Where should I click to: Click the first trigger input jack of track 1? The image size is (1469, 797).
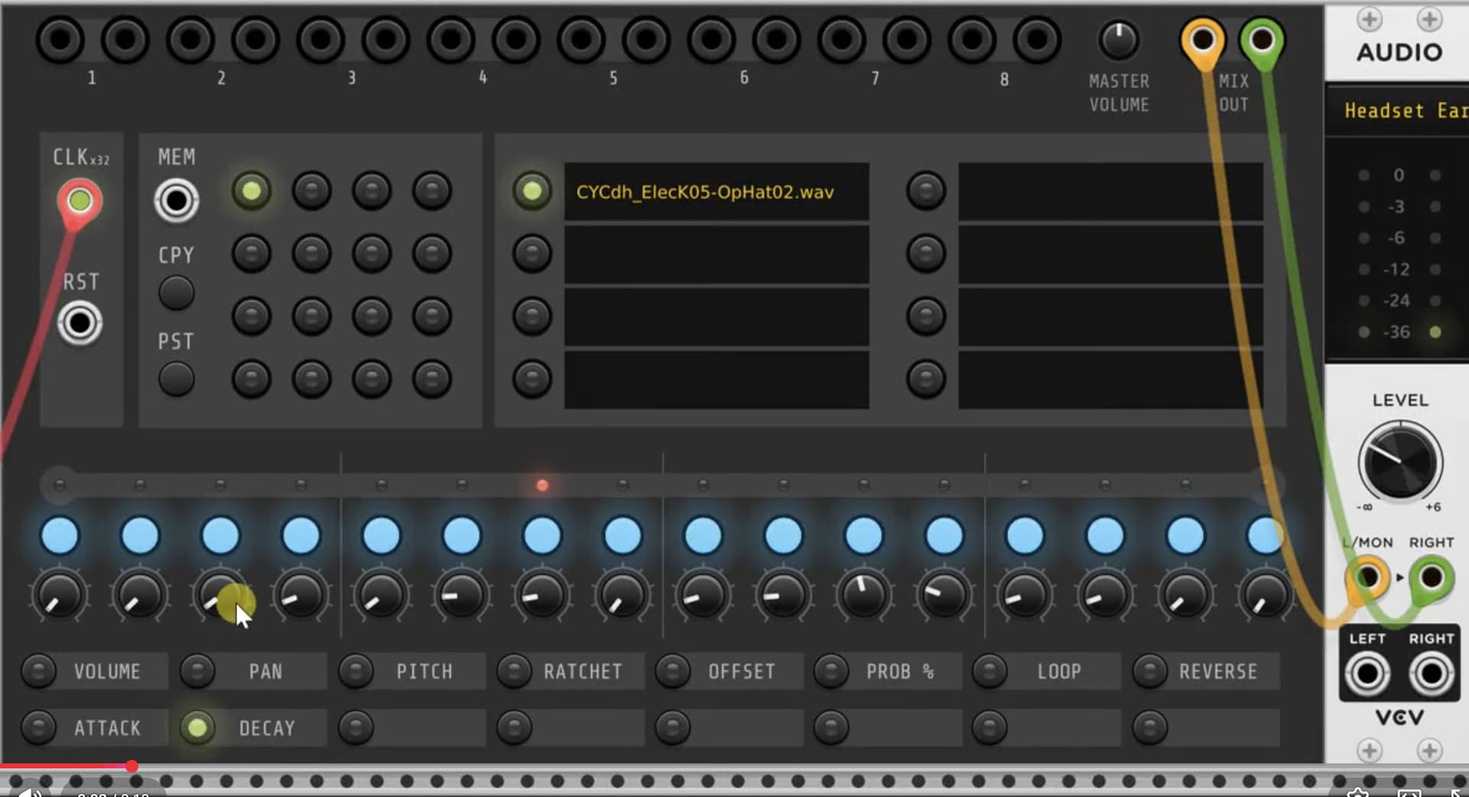click(x=60, y=39)
